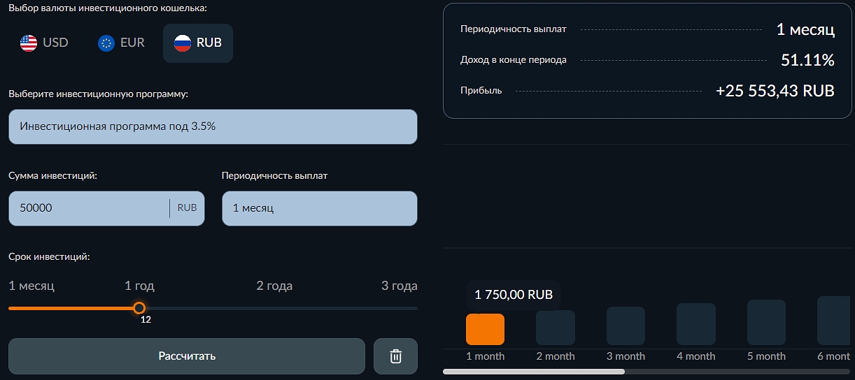Select the 5 month chart bar
Image resolution: width=855 pixels, height=380 pixels.
[x=766, y=322]
